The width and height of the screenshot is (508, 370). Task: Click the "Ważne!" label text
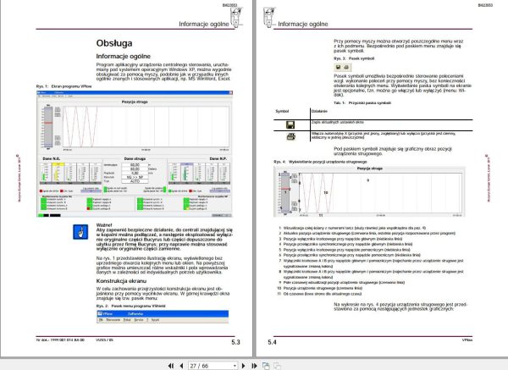click(104, 225)
